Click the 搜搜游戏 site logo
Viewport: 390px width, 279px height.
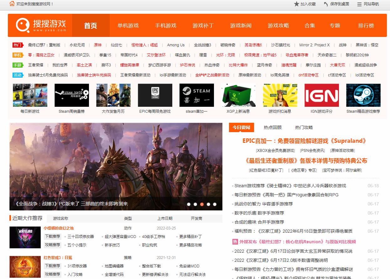(x=41, y=25)
